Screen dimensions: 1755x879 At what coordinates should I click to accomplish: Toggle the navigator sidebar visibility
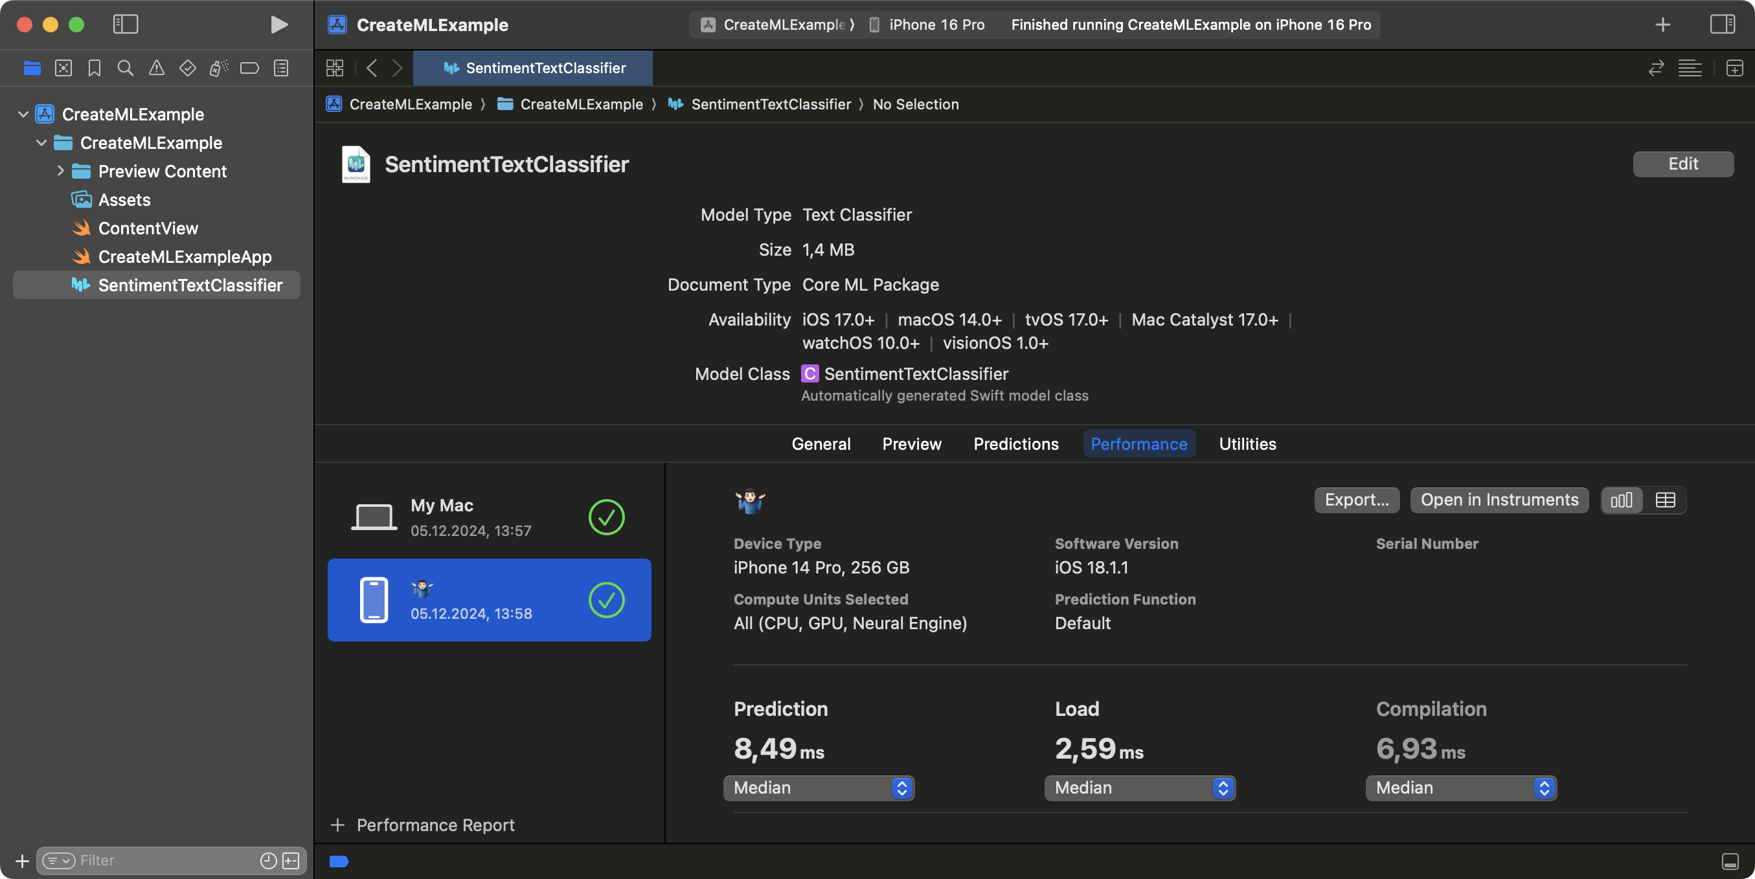click(126, 25)
